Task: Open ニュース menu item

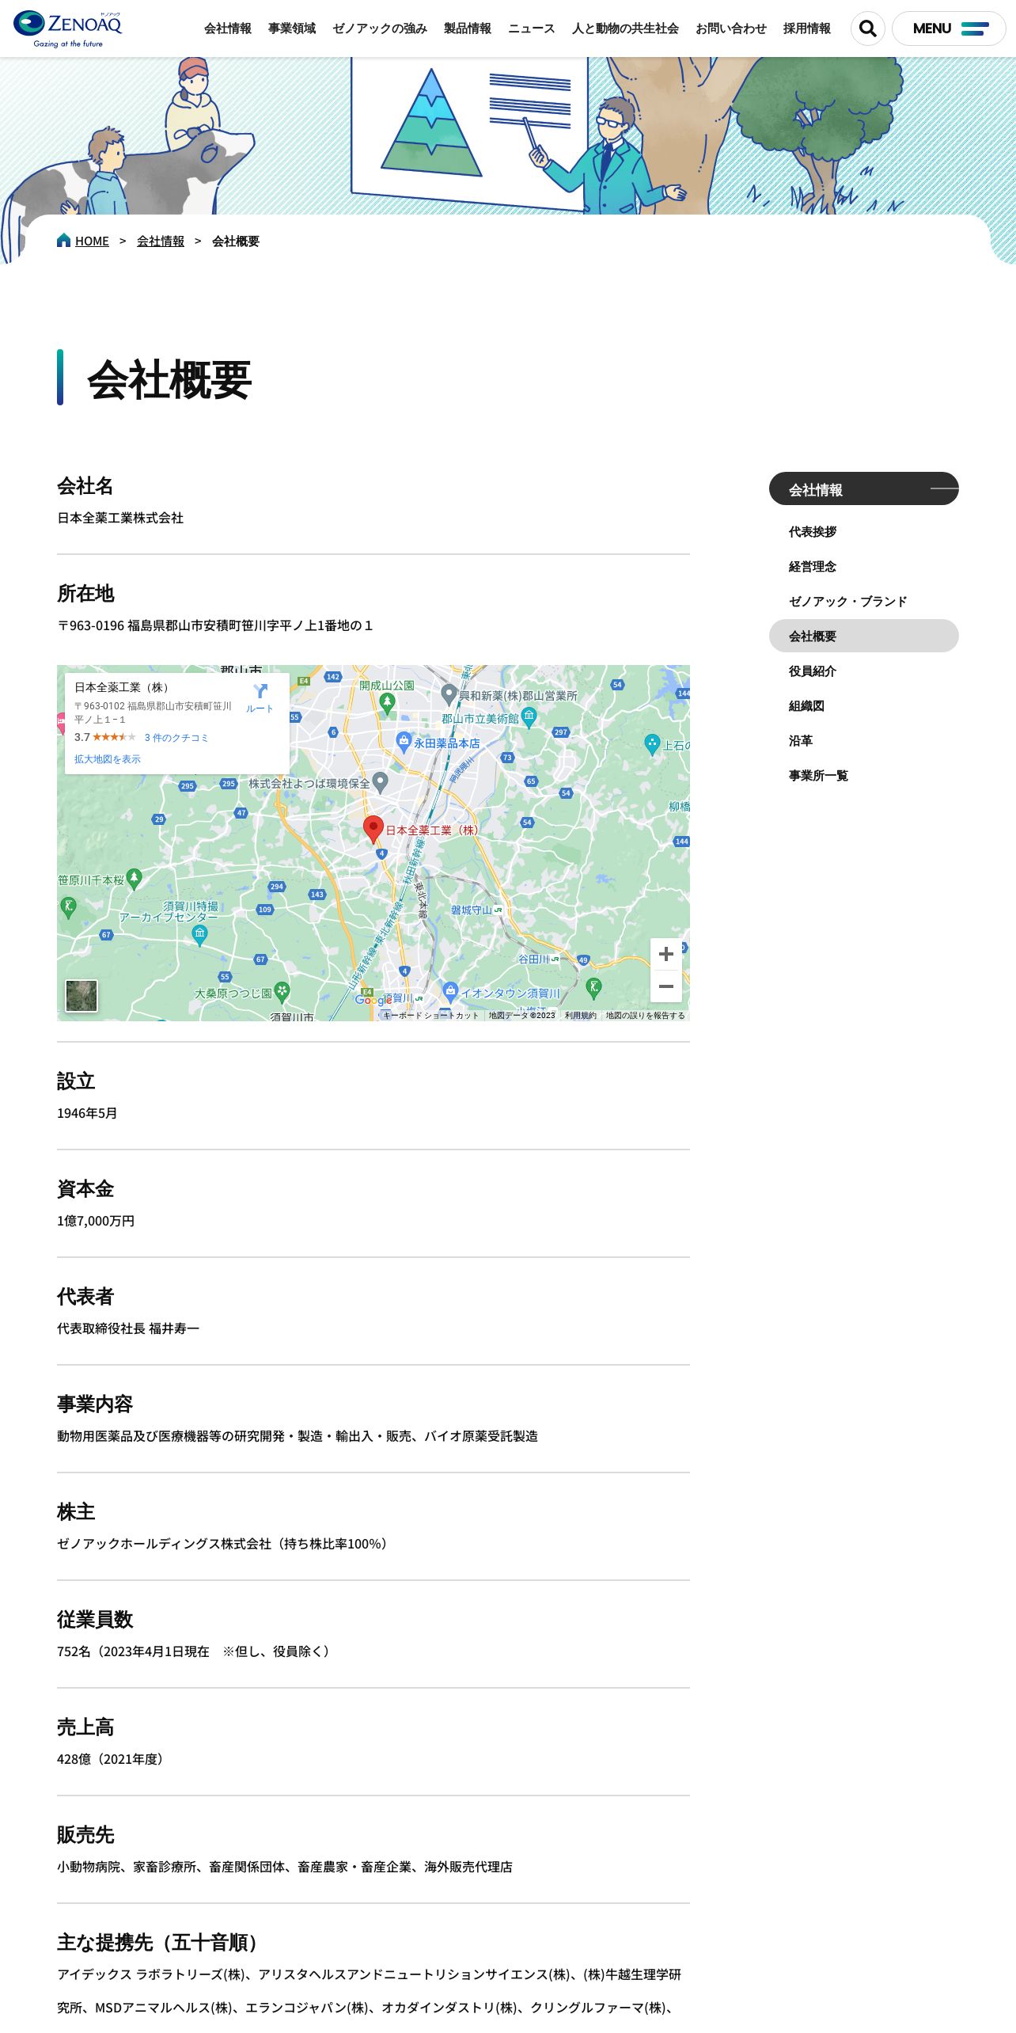Action: click(x=532, y=28)
